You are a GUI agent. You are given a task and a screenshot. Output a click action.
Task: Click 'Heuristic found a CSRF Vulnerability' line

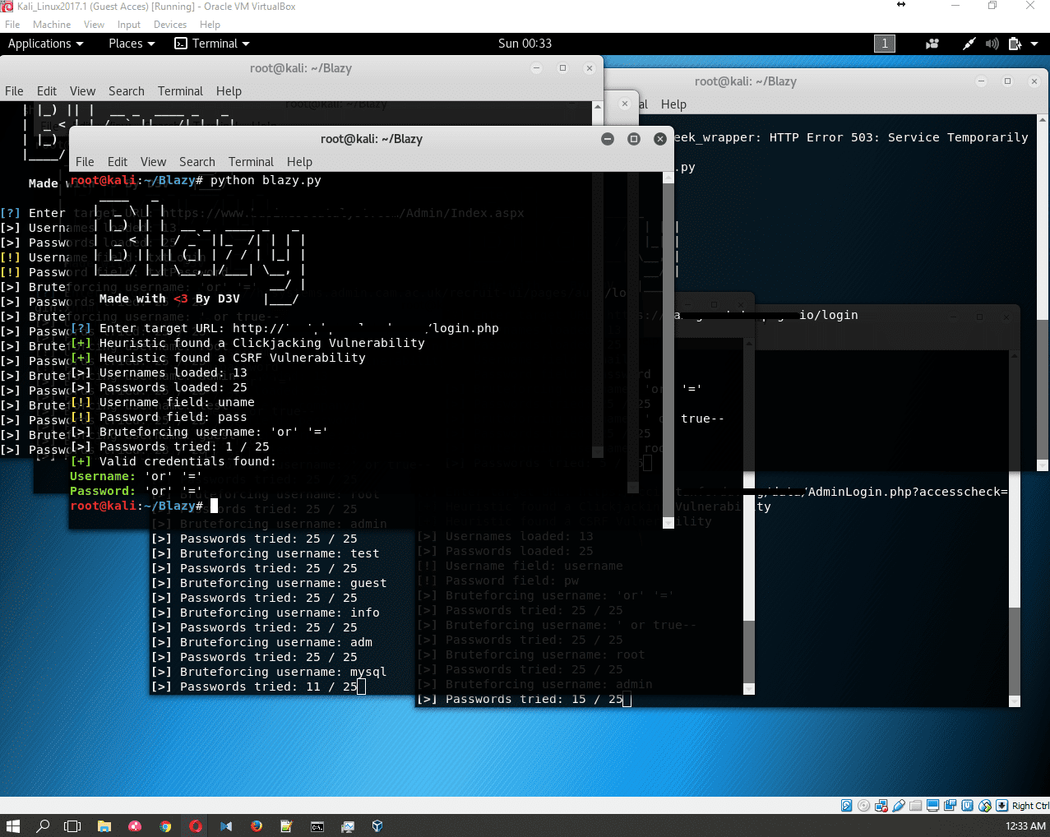pos(218,358)
